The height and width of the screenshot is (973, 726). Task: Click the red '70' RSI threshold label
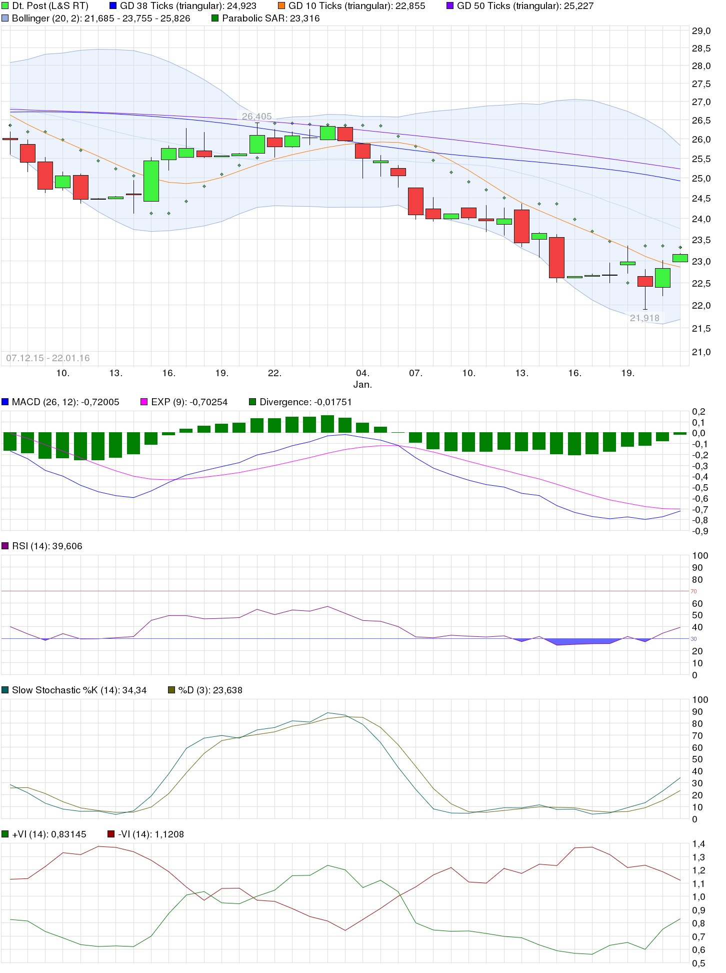pyautogui.click(x=694, y=591)
